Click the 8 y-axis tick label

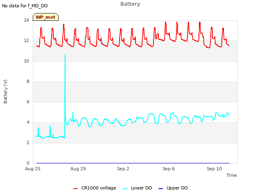[28, 82]
